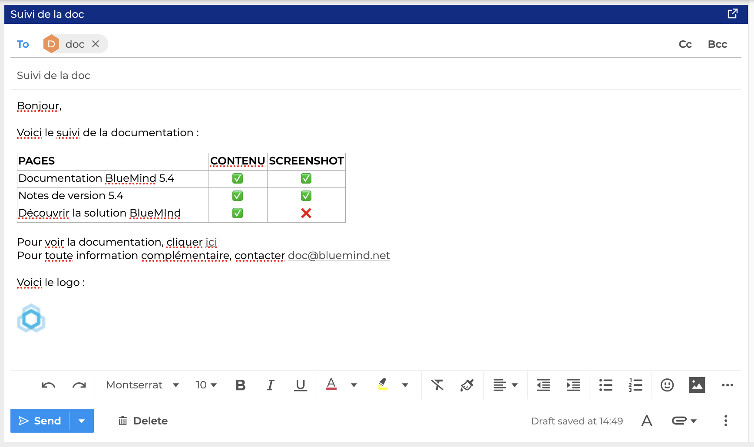Create a bulleted list
754x447 pixels.
605,385
